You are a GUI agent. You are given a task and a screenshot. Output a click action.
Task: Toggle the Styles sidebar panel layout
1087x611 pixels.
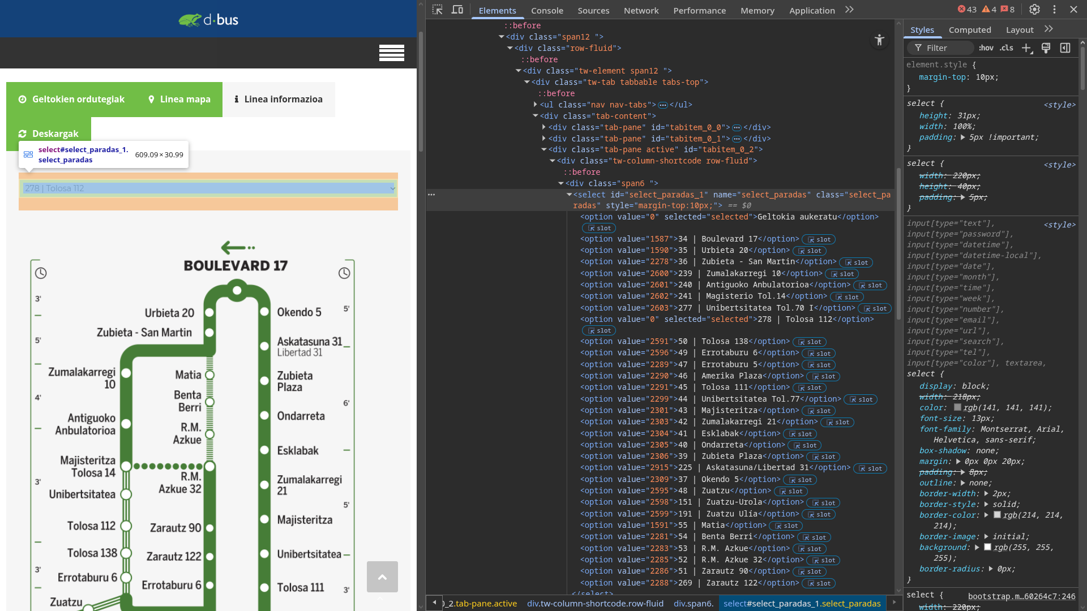point(1065,48)
